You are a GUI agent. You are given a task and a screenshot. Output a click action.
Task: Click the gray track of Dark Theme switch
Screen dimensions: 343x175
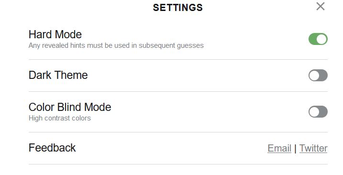point(323,76)
